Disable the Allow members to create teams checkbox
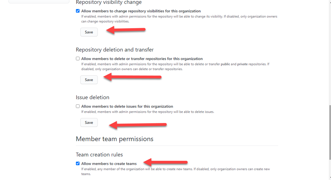The width and height of the screenshot is (331, 180). click(78, 164)
